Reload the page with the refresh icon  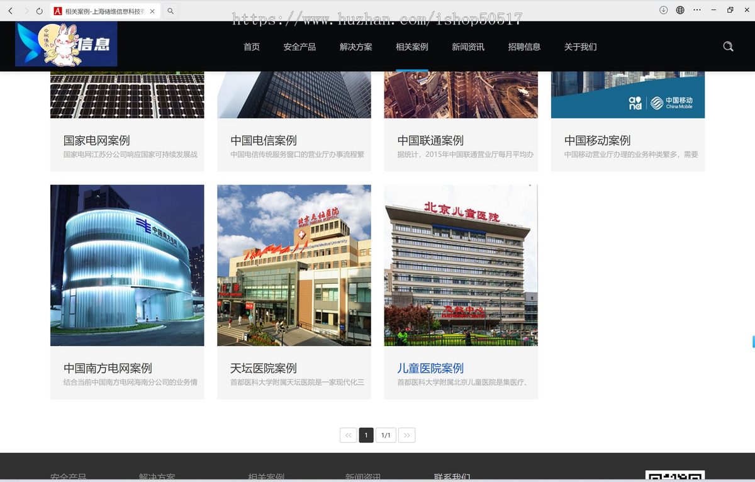[40, 11]
